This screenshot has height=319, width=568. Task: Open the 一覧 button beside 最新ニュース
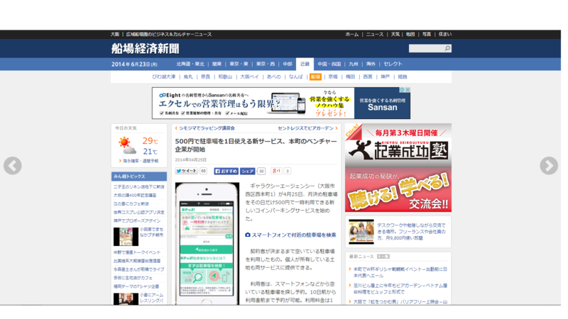click(x=383, y=257)
